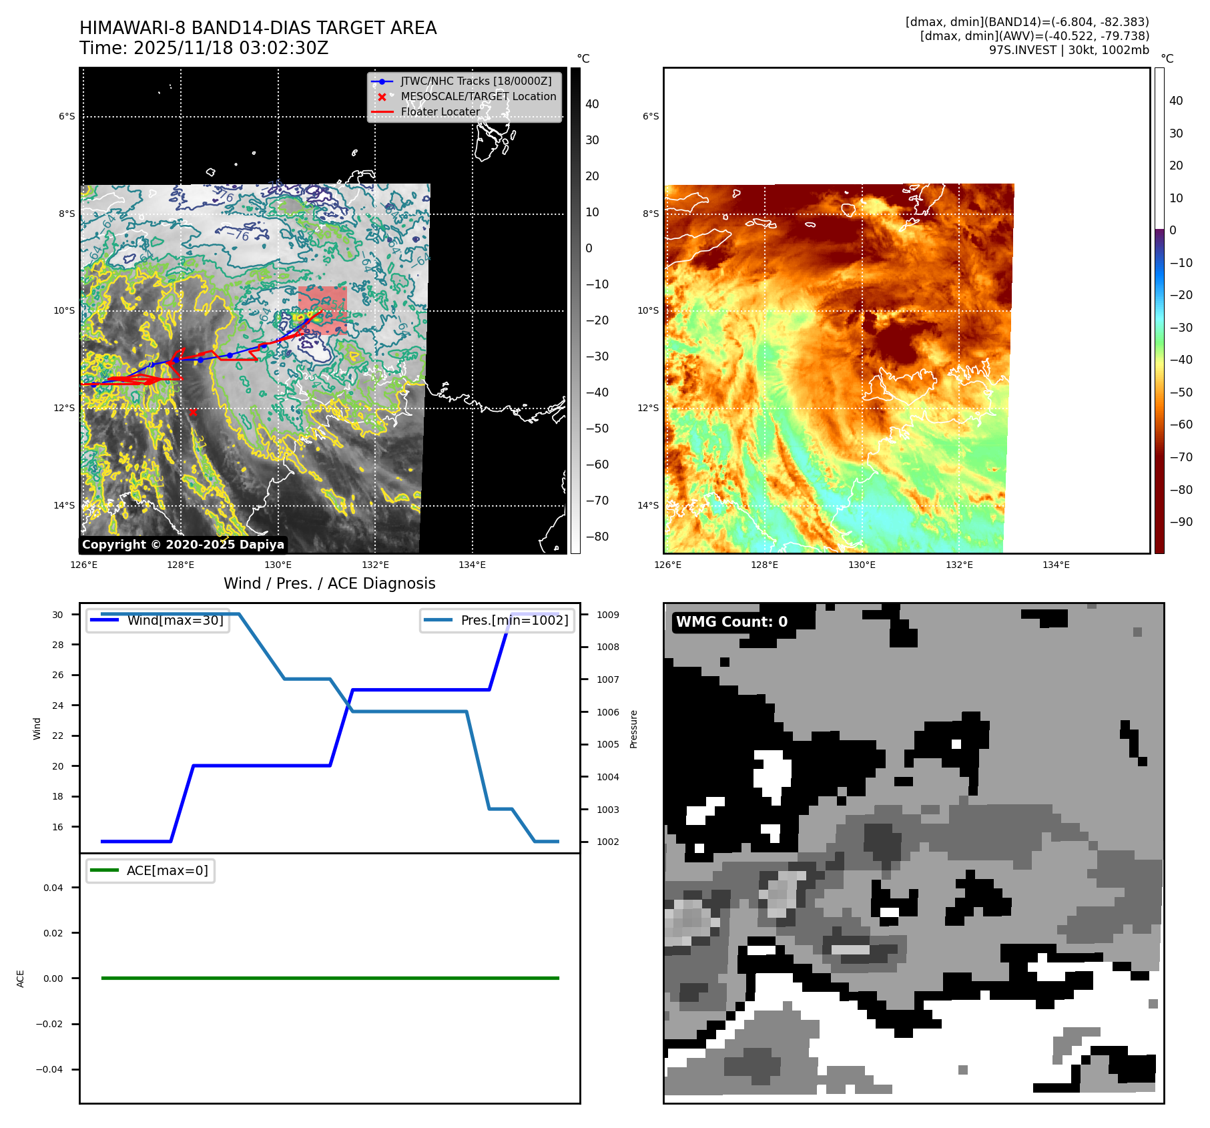Click the Wind[max=30] legend label

click(x=176, y=620)
